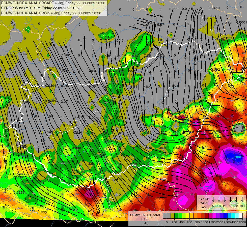Click the 100 m/s wind arrow in legend
247x227 pixels.
[242, 199]
